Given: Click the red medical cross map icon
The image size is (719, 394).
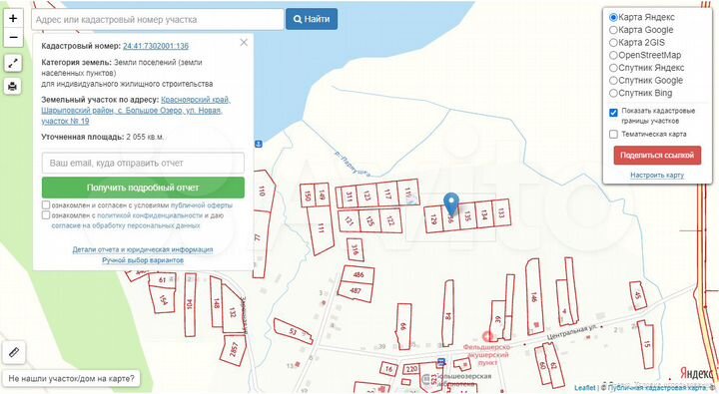Looking at the screenshot, I should tap(488, 337).
